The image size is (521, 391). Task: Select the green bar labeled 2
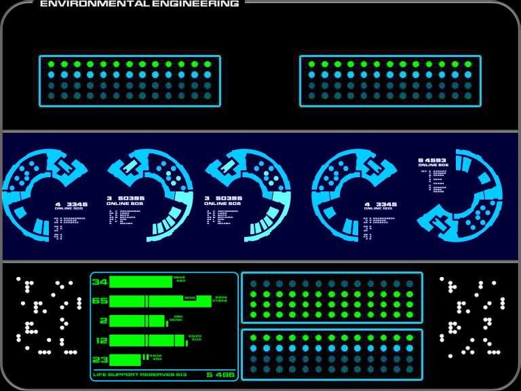[x=137, y=321]
